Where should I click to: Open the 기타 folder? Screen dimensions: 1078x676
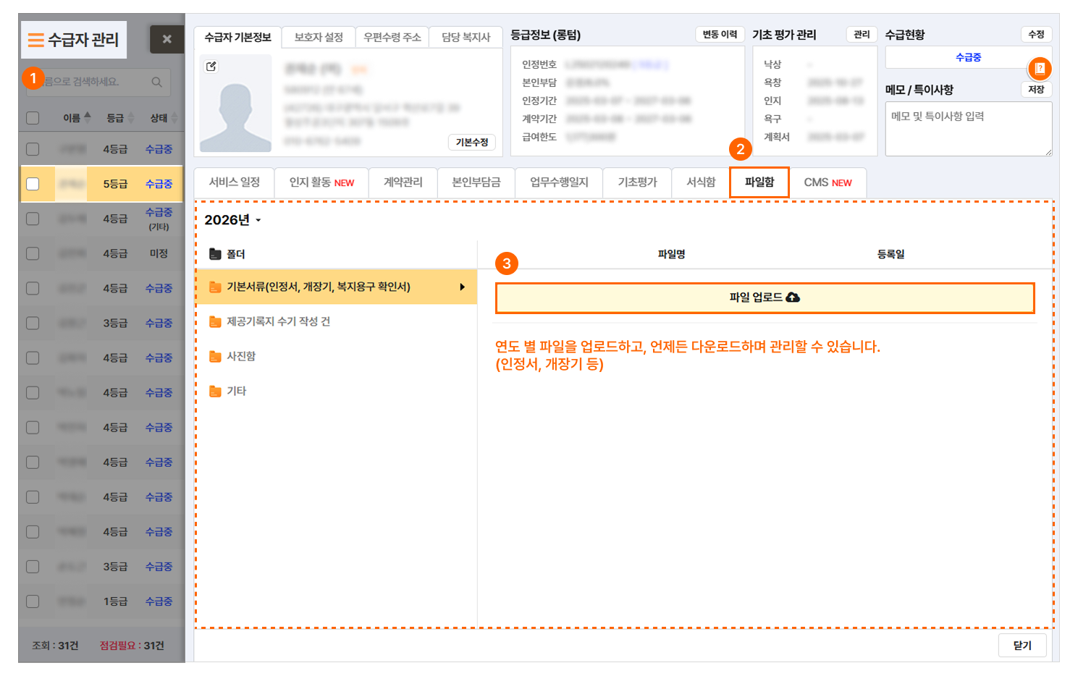point(236,391)
